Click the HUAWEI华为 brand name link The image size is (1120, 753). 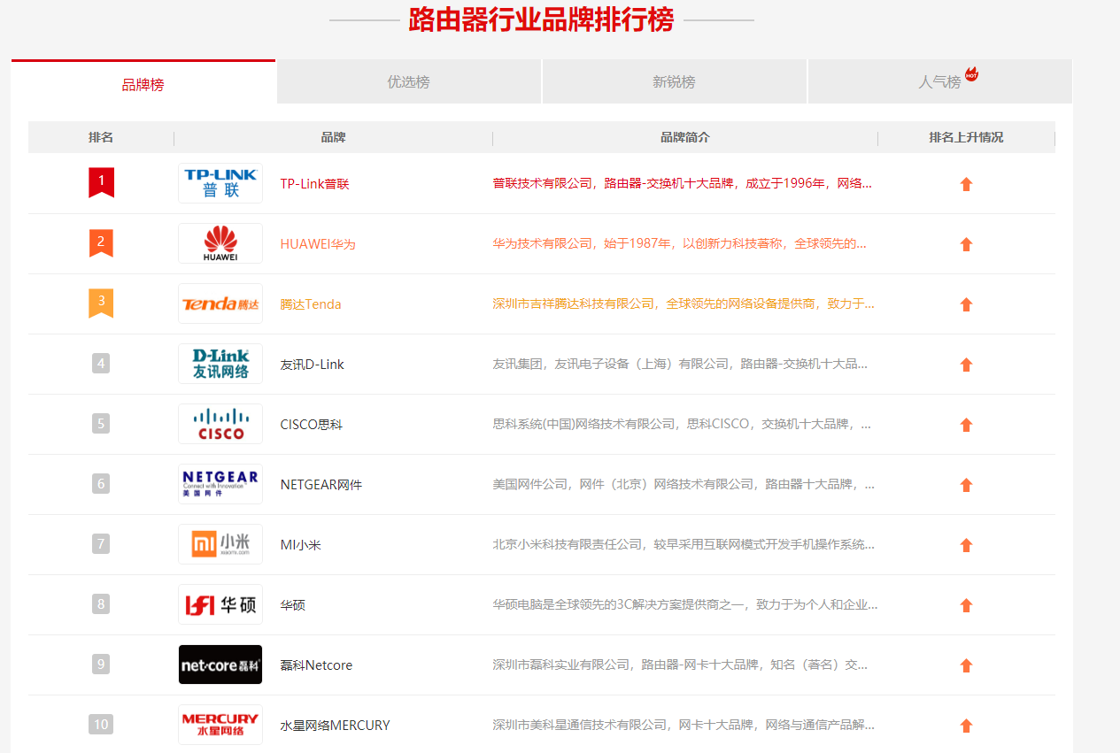click(317, 244)
